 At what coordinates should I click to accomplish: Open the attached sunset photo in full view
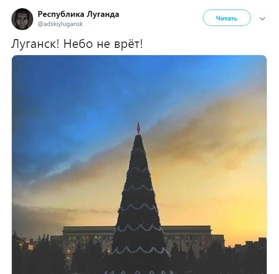(139, 165)
